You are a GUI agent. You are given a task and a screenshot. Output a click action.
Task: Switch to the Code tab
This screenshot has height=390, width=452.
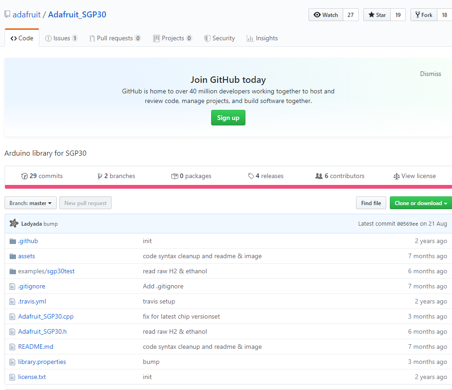coord(22,38)
